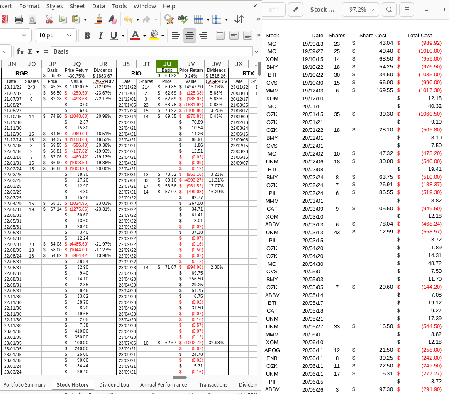Click the Row insert icon
Screen dimensions: 449x394
tap(198, 19)
